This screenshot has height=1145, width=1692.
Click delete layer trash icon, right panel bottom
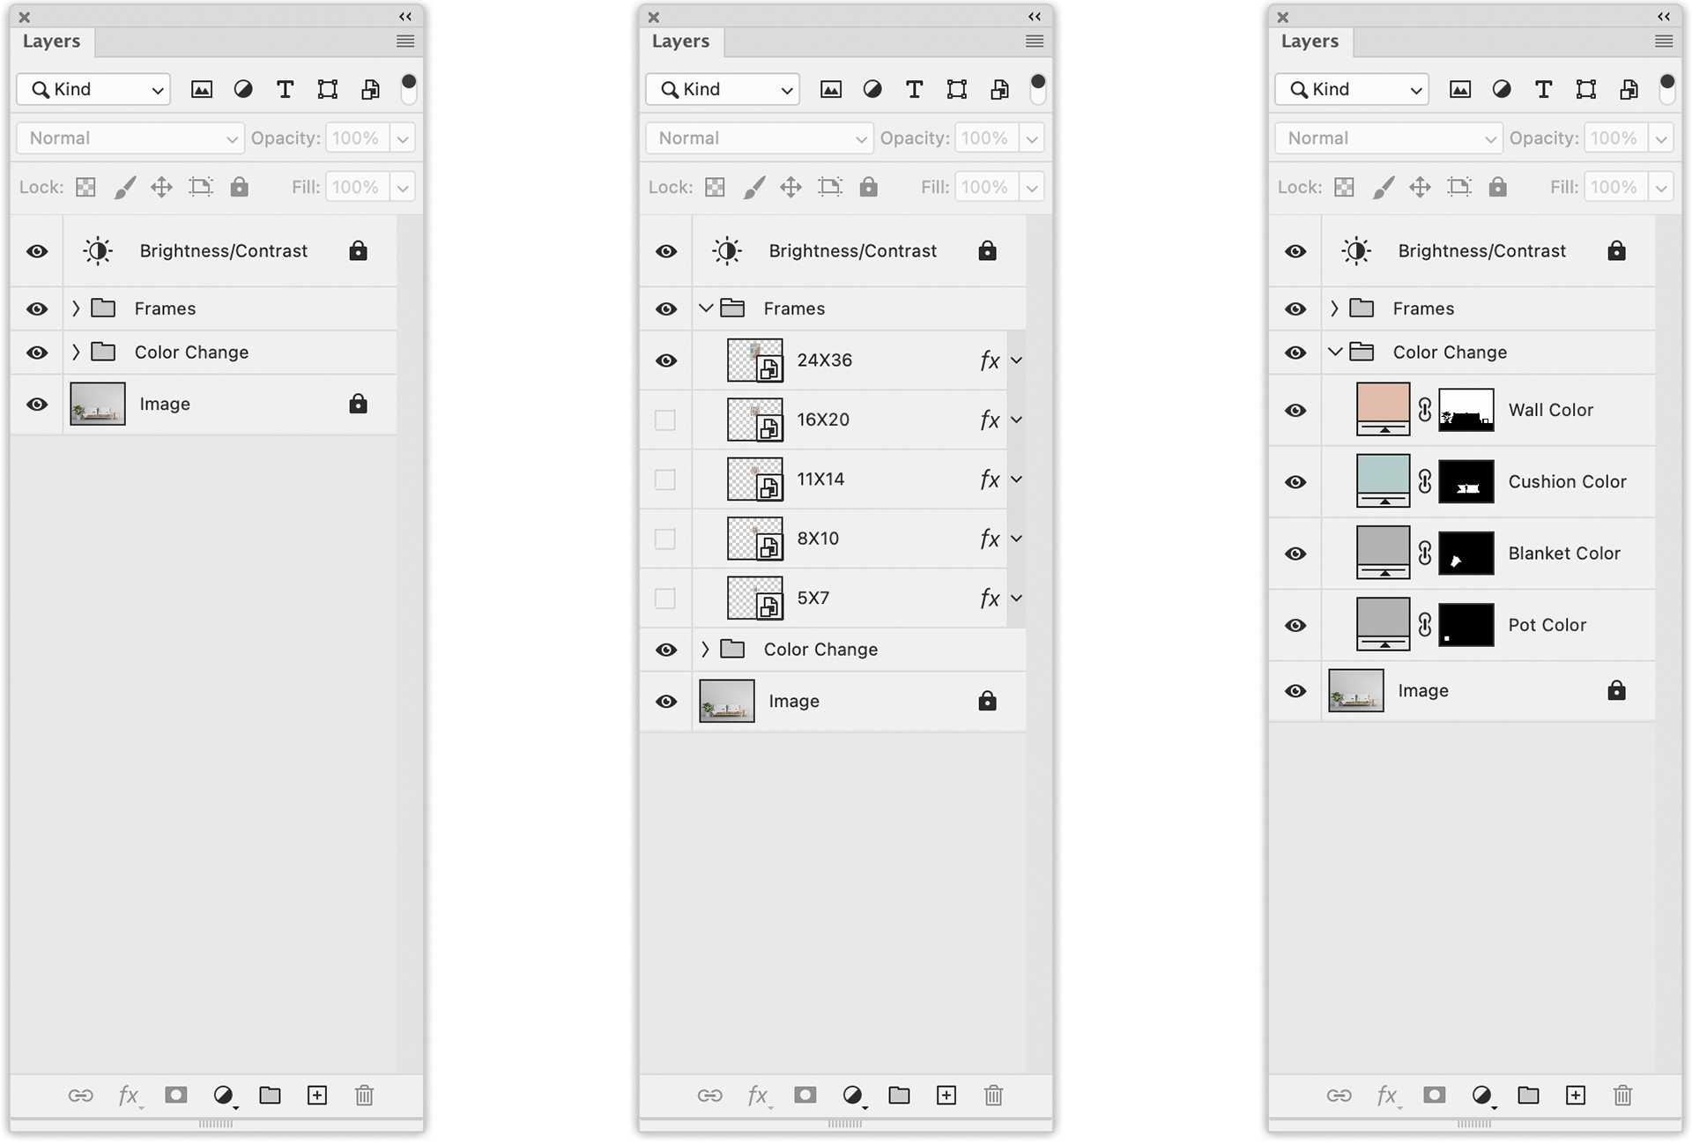[1622, 1095]
